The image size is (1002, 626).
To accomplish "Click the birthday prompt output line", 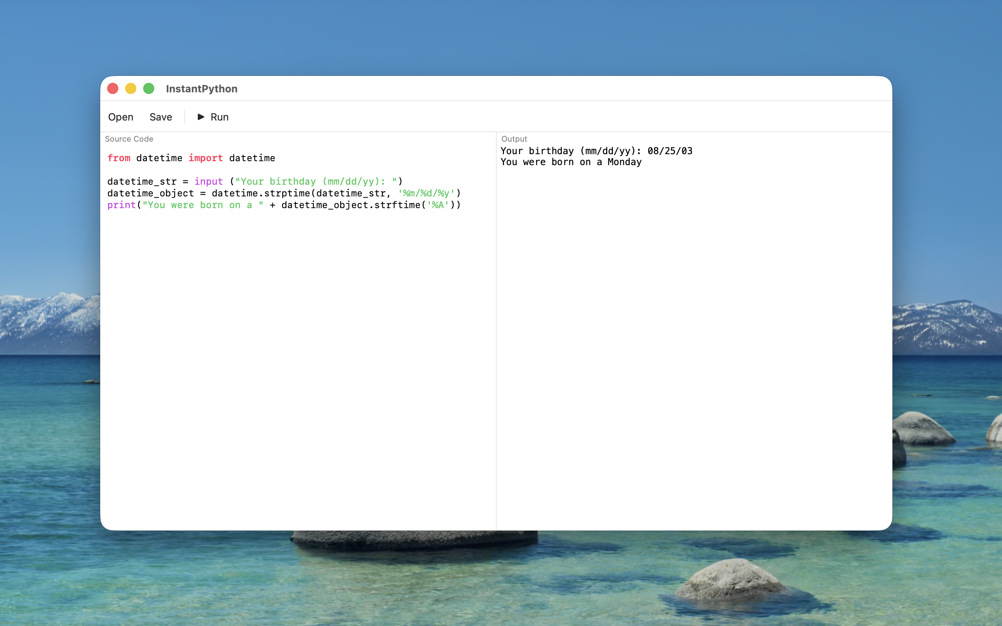I will (x=596, y=151).
